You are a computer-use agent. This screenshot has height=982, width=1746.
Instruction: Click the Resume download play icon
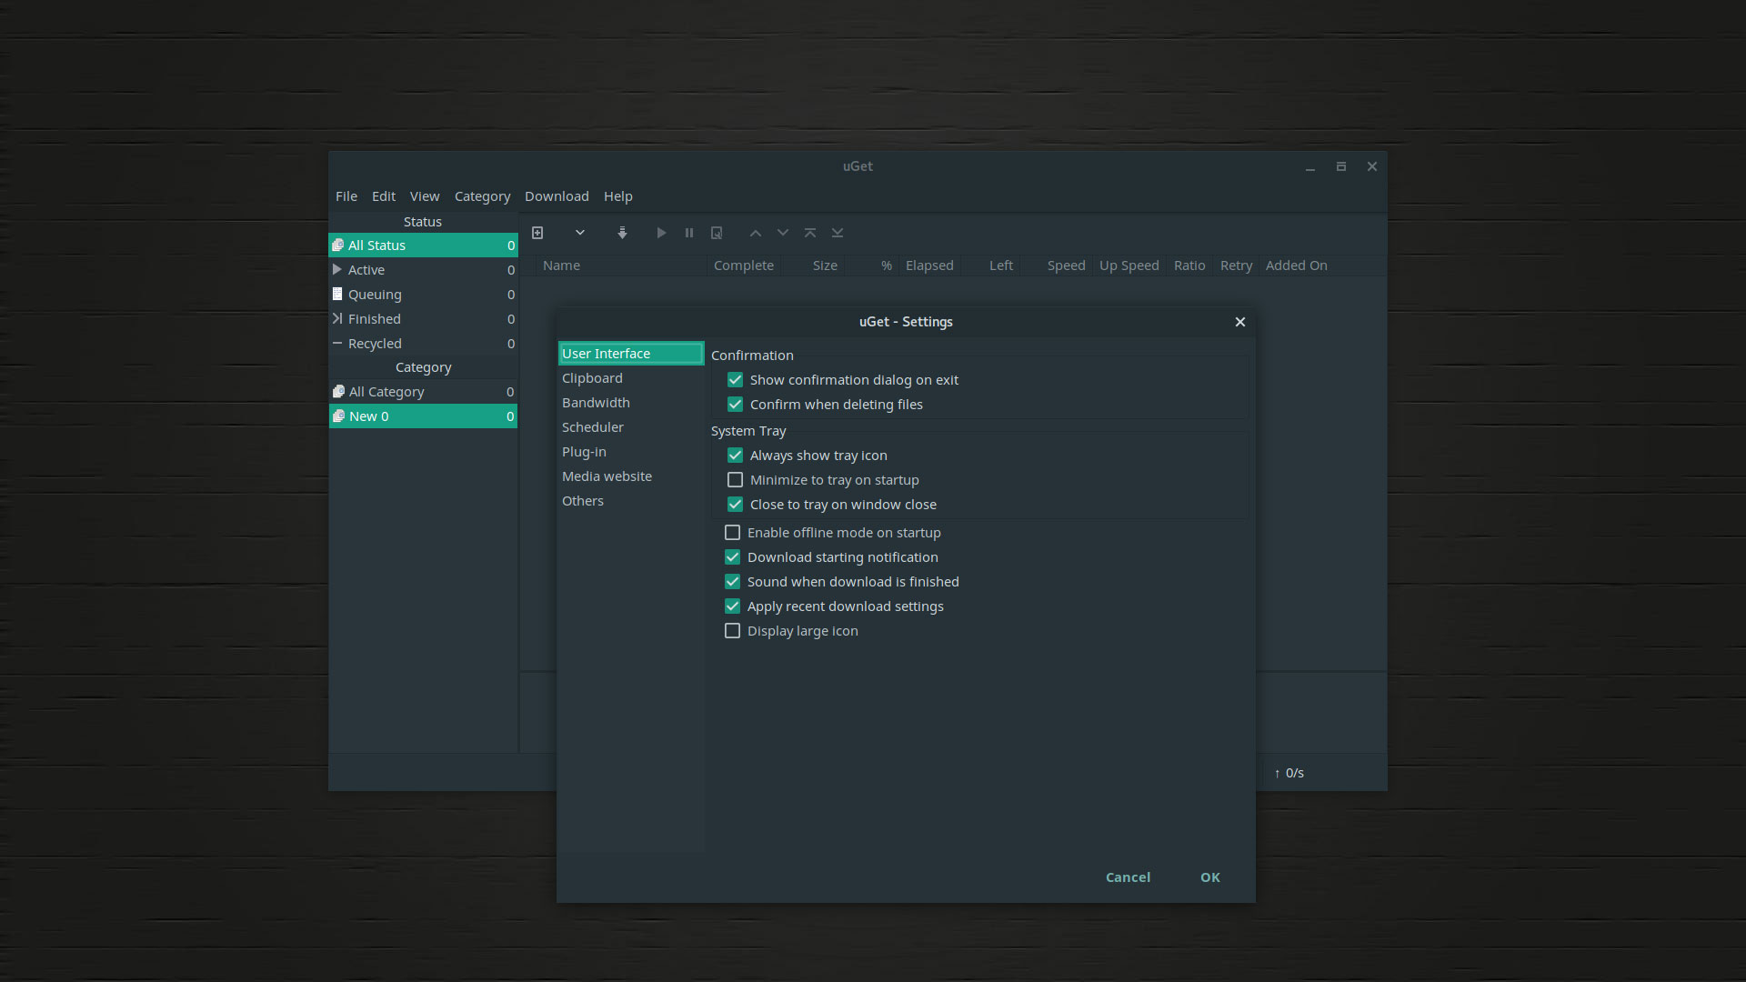pyautogui.click(x=661, y=233)
